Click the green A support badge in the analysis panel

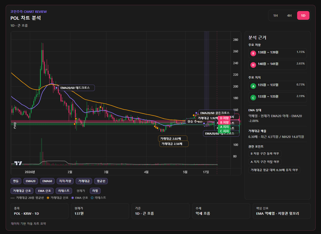253,86
